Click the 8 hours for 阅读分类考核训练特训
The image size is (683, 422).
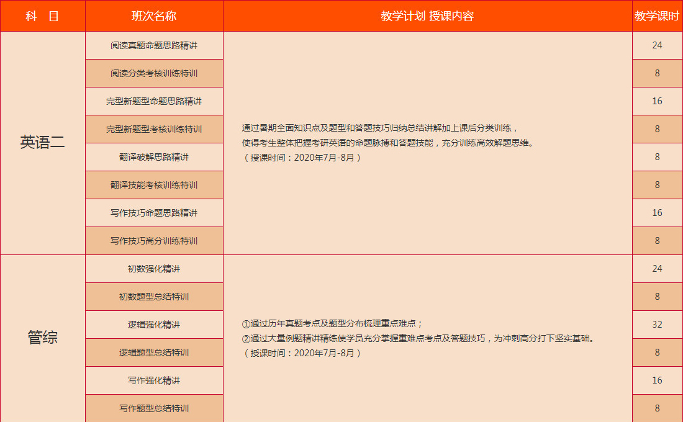pyautogui.click(x=658, y=73)
